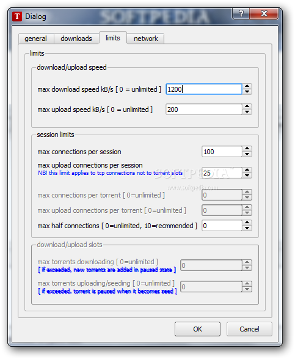Viewport: 295px width, 359px height.
Task: Click disabled max connections per torrent field
Action: point(222,195)
